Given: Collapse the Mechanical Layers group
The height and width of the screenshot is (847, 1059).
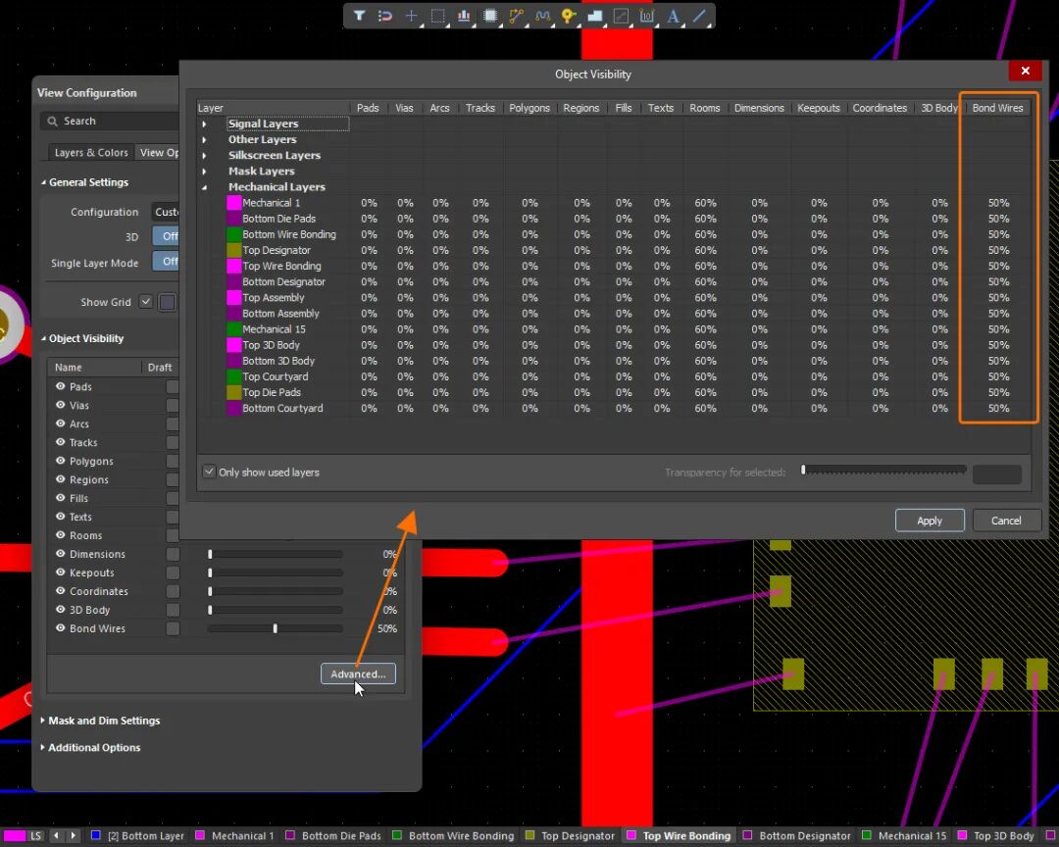Looking at the screenshot, I should (x=204, y=187).
